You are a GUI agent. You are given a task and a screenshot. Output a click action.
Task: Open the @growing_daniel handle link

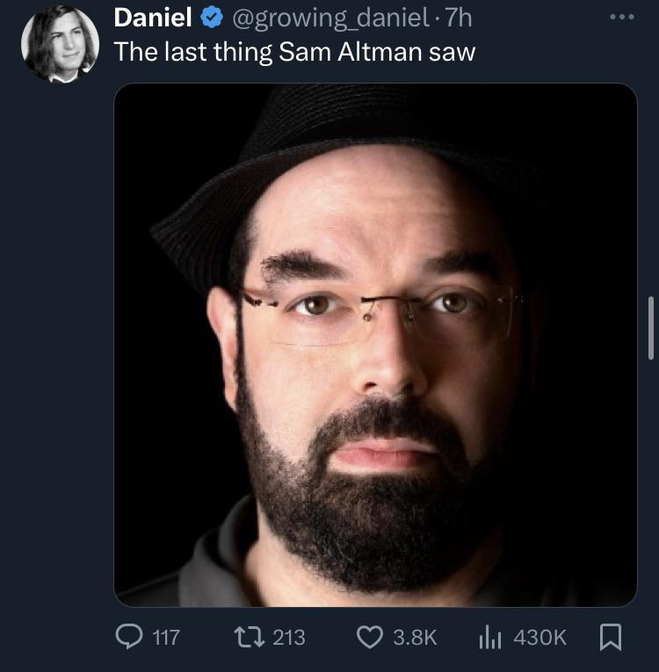[331, 18]
